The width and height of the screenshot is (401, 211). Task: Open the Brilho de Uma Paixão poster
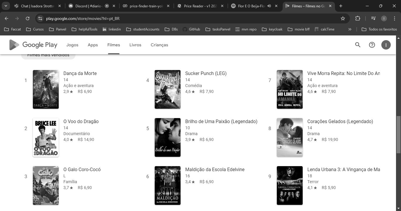pyautogui.click(x=168, y=137)
